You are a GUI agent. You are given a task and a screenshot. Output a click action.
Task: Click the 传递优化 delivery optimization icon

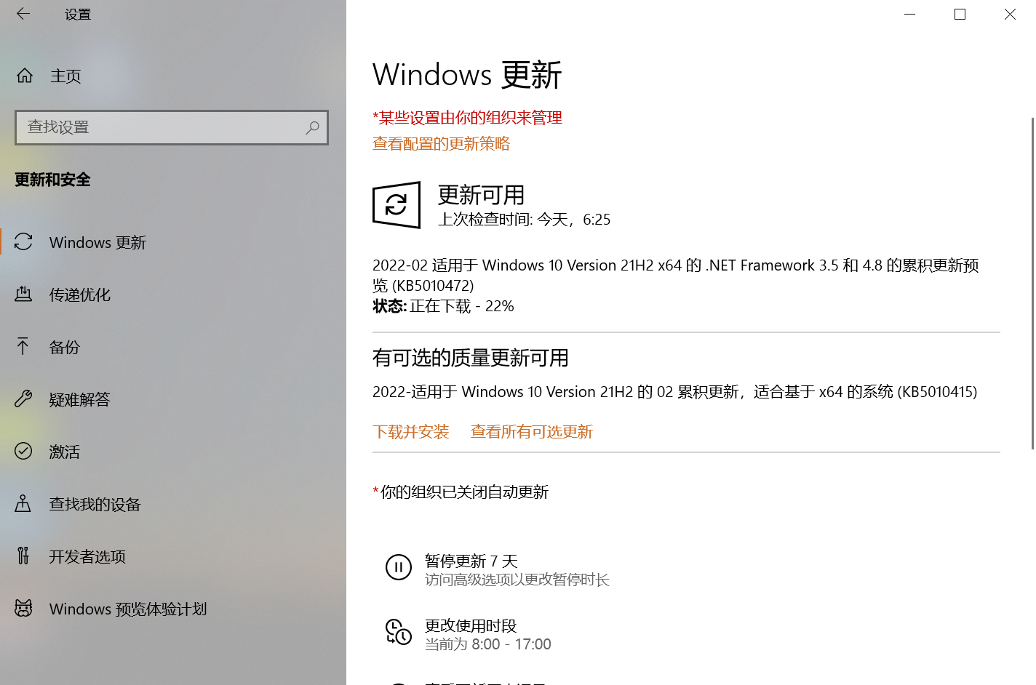coord(23,295)
